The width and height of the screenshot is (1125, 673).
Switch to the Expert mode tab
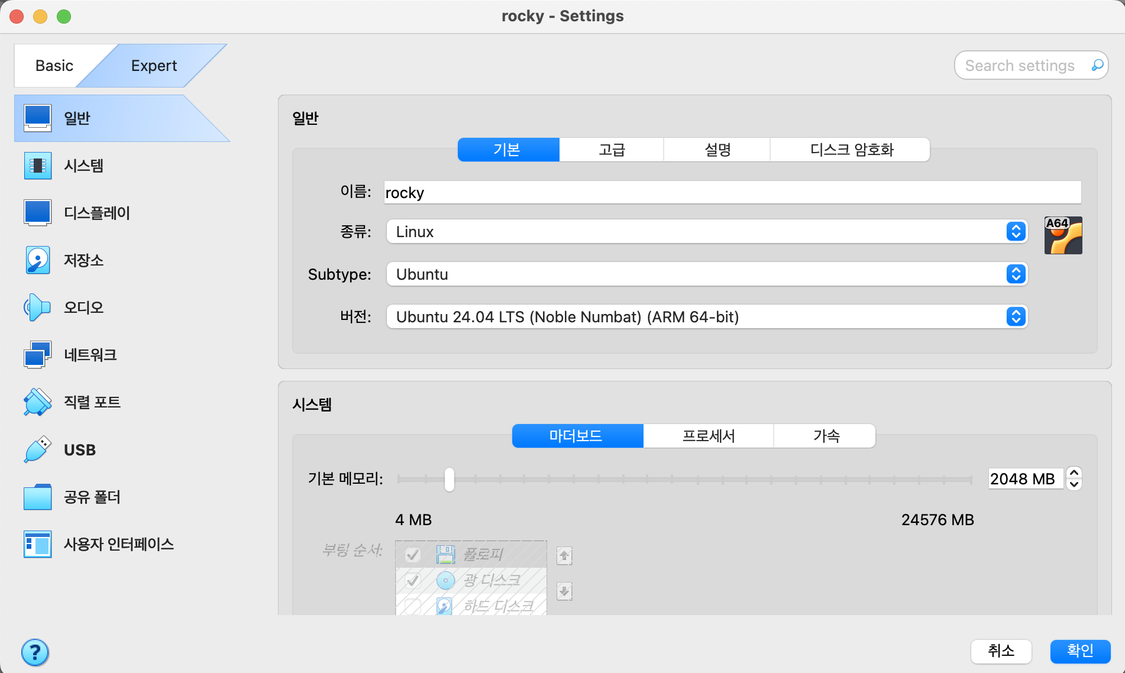[x=154, y=66]
